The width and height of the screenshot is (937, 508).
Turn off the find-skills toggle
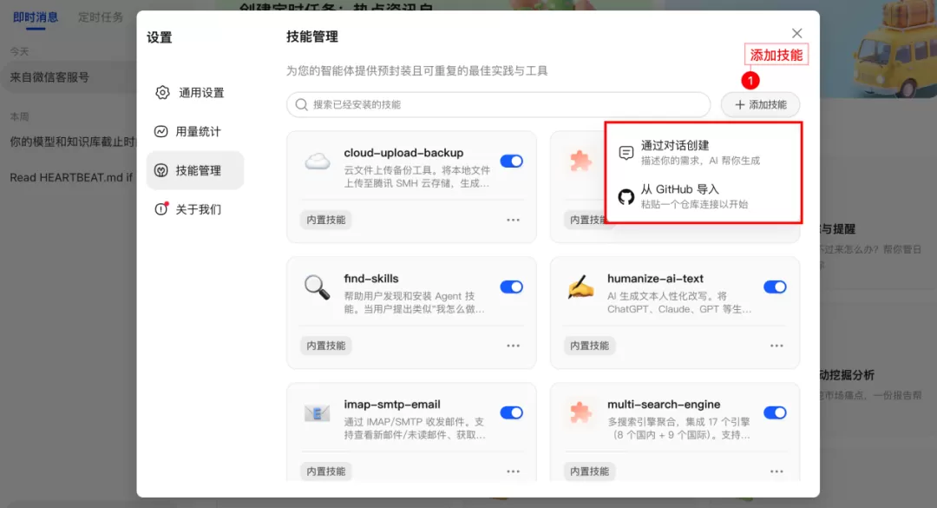512,287
